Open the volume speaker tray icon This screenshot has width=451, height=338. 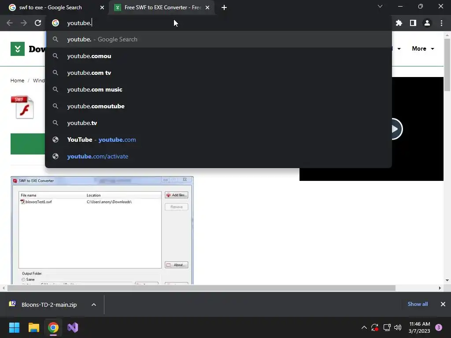(x=398, y=327)
